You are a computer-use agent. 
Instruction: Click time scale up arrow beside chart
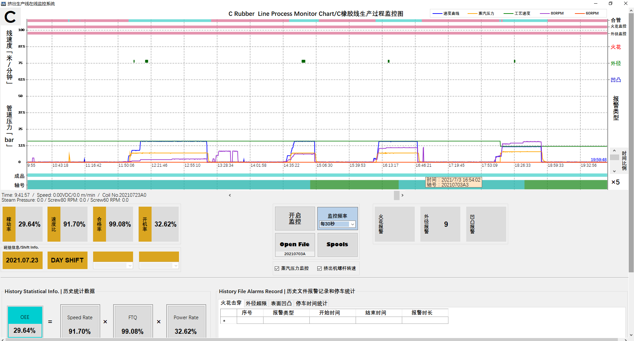(614, 151)
